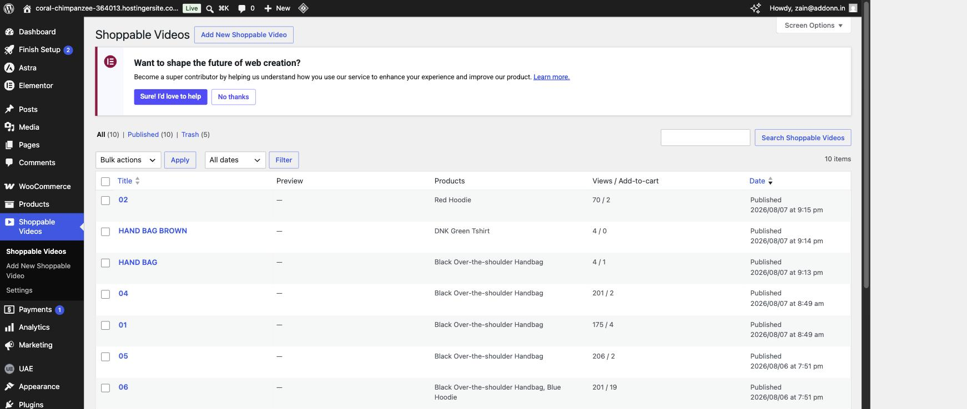The width and height of the screenshot is (967, 409).
Task: Click the Live status badge
Action: tap(192, 8)
